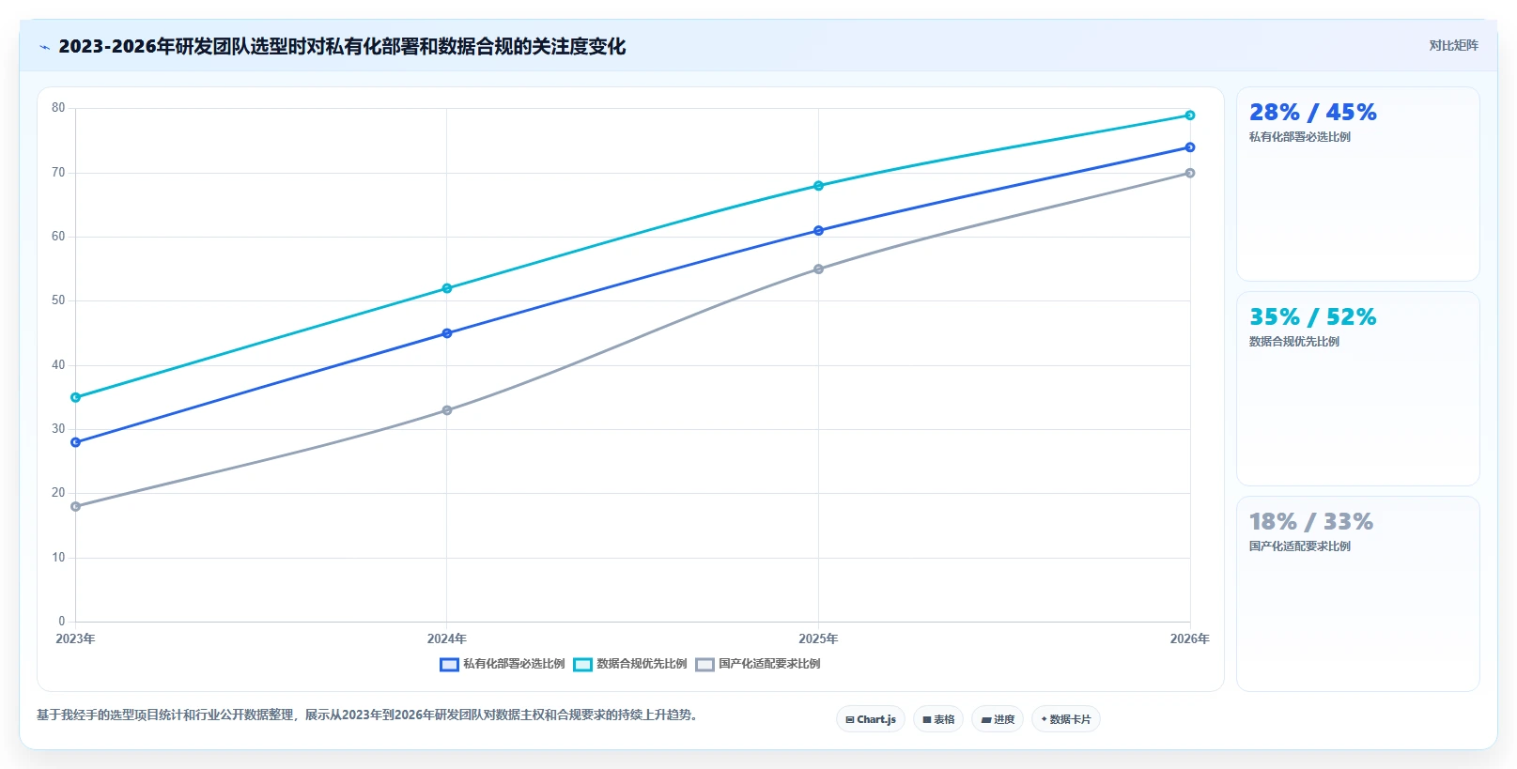The image size is (1517, 769).
Task: Select the 2025 data point on the gray line
Action: click(x=818, y=269)
